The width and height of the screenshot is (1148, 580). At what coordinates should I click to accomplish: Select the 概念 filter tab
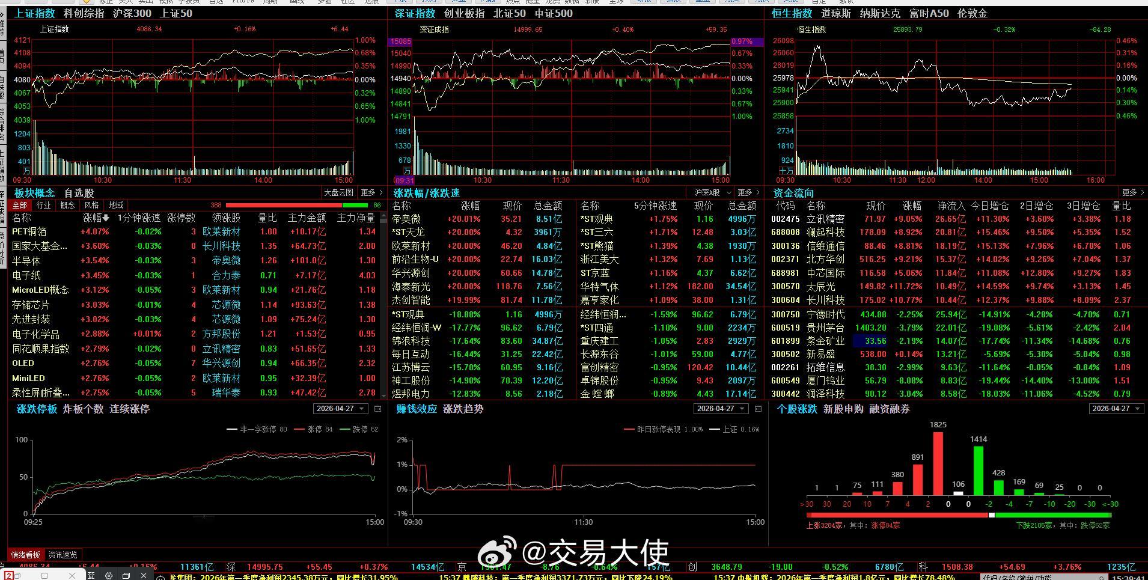click(x=68, y=205)
